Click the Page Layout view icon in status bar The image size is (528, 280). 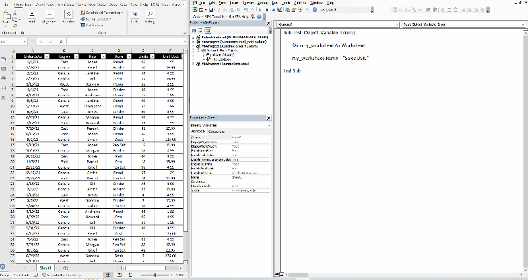(119, 275)
